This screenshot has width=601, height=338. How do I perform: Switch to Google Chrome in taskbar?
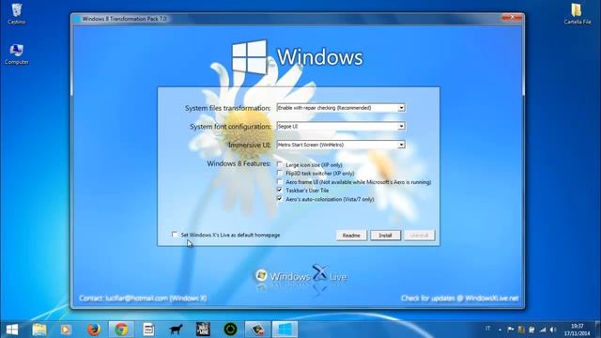[121, 330]
